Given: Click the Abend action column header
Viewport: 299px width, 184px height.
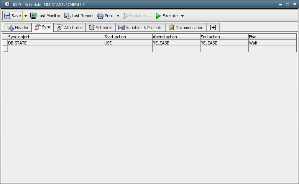Looking at the screenshot, I should coord(176,37).
